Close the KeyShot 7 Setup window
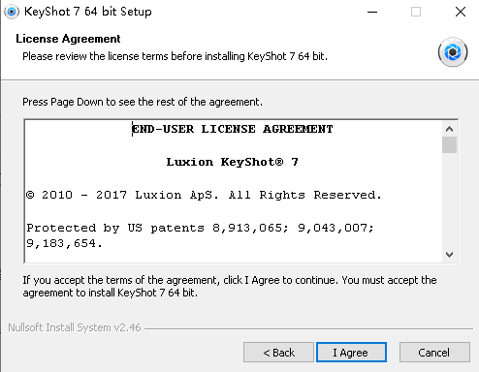 pos(461,12)
